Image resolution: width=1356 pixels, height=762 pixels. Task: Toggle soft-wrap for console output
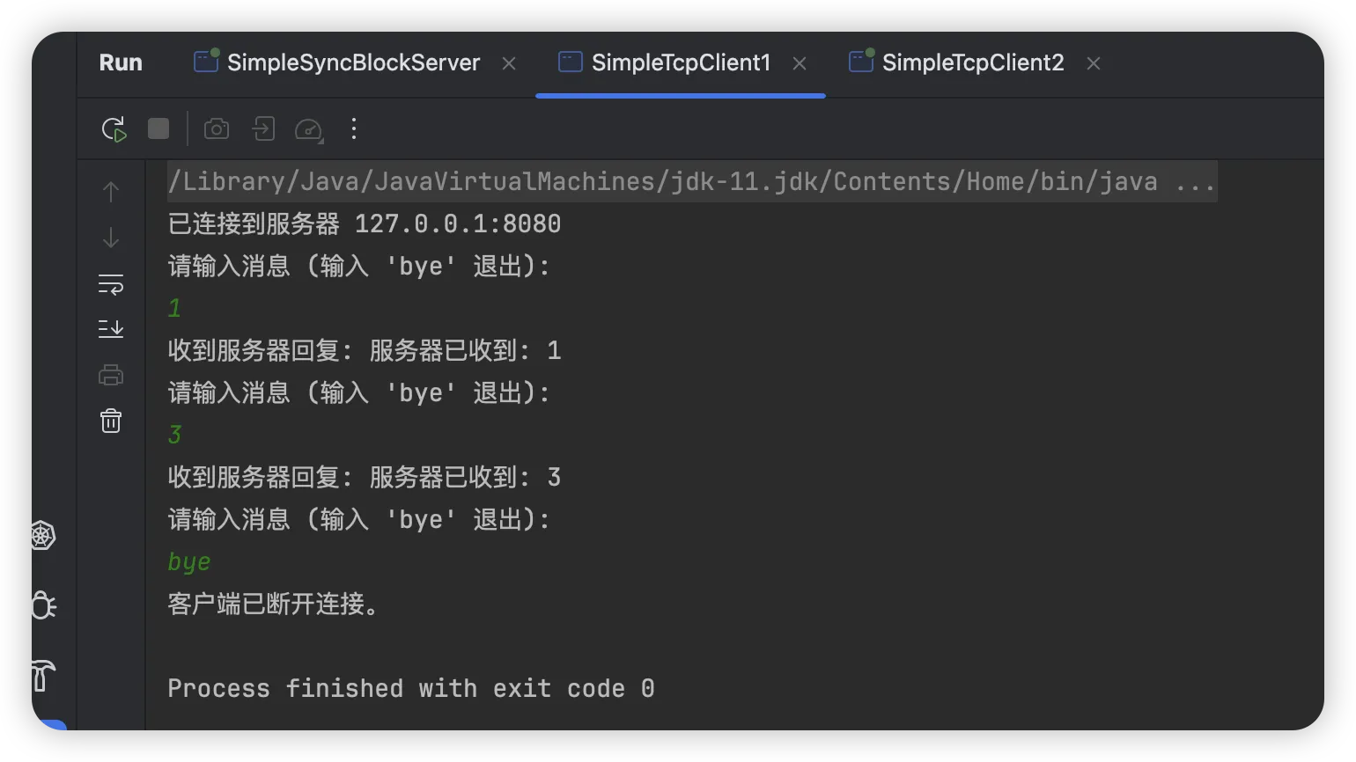point(111,284)
